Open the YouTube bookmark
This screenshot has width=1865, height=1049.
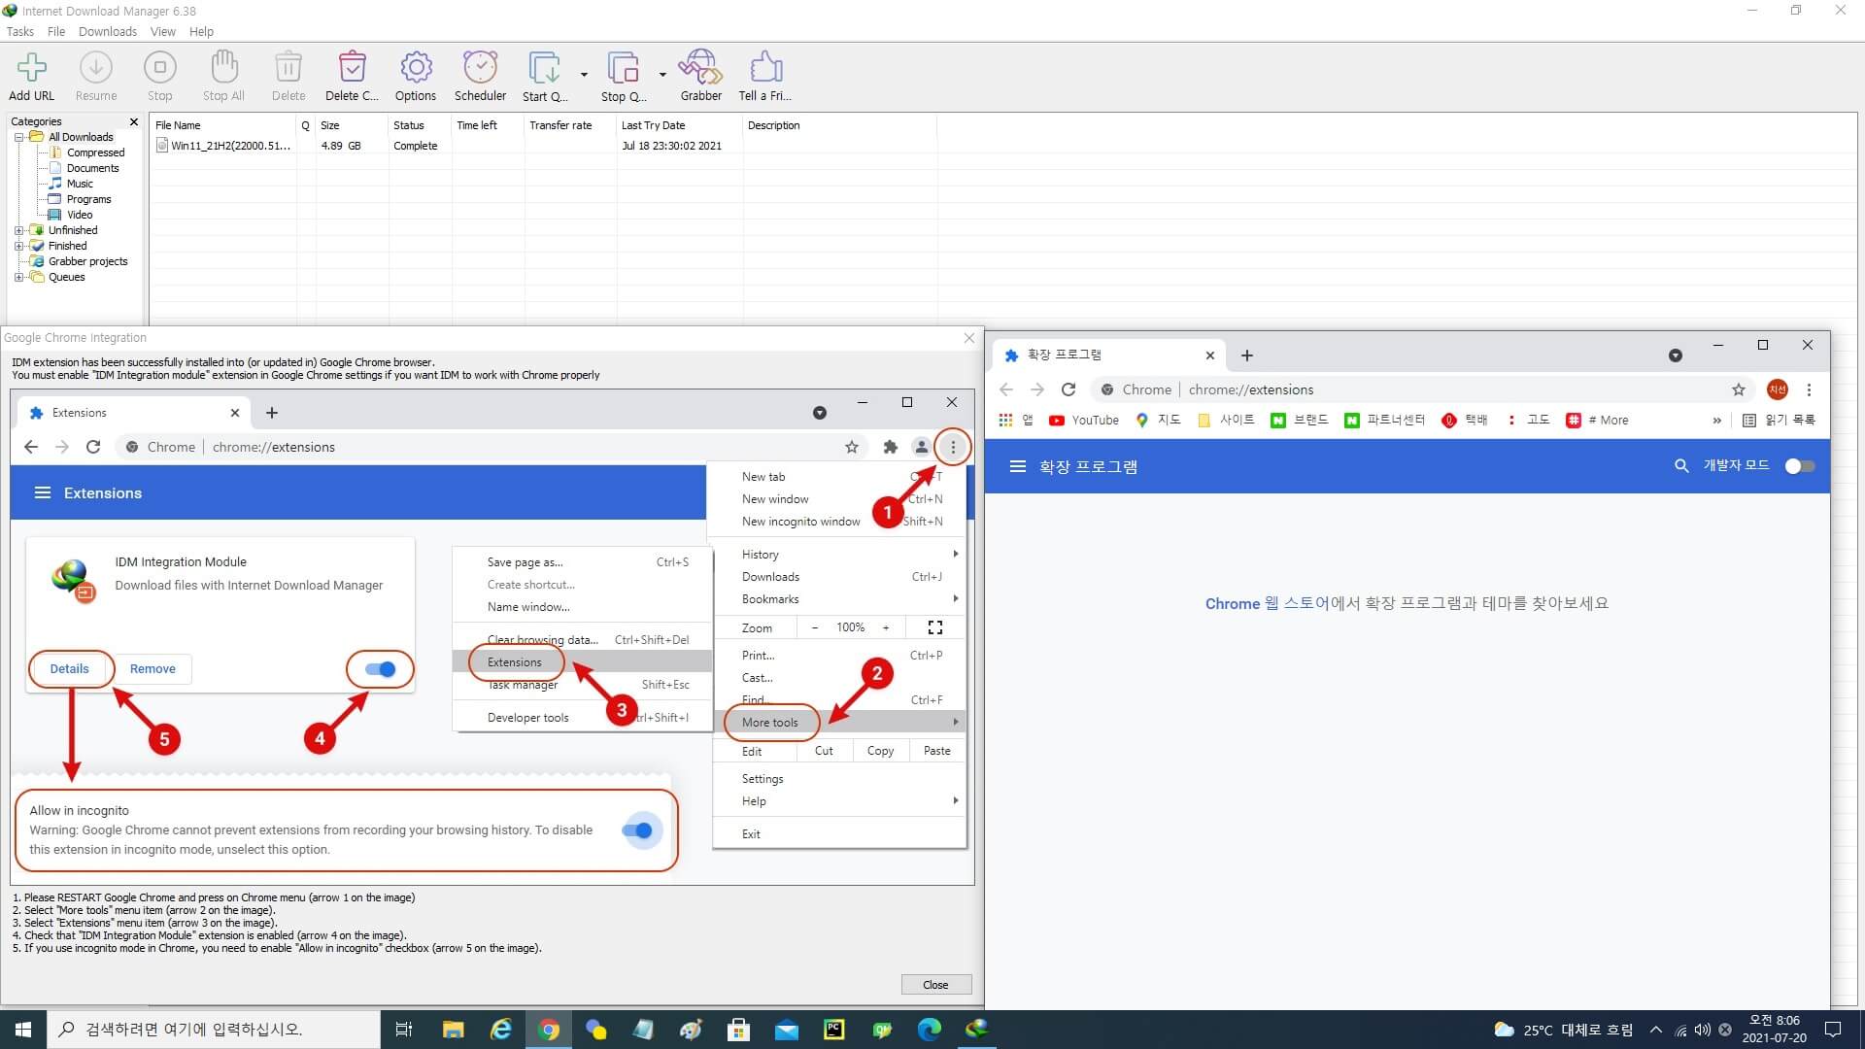point(1084,421)
